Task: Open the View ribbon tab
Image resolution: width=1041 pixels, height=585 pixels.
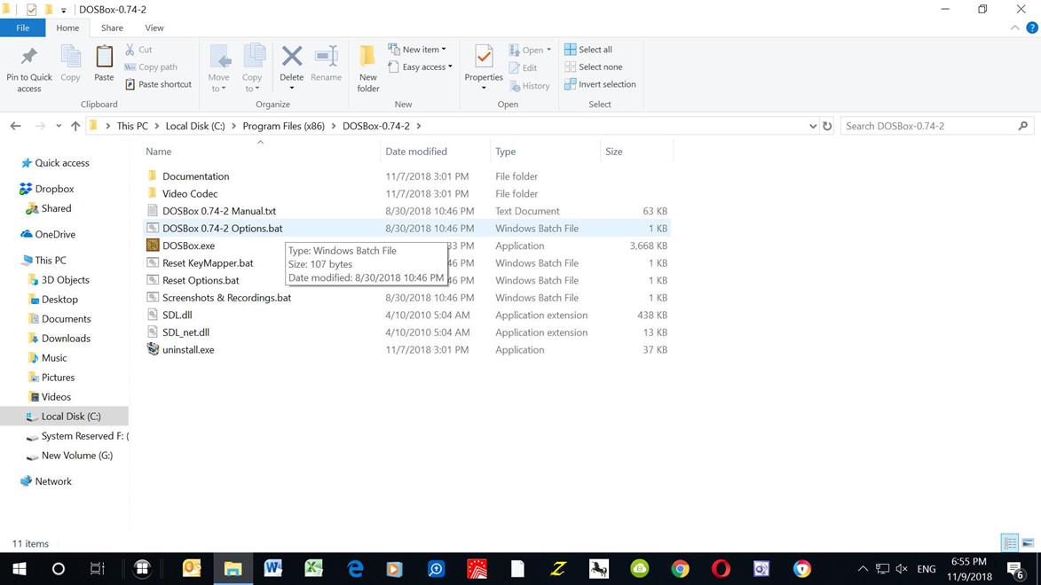Action: pyautogui.click(x=154, y=27)
